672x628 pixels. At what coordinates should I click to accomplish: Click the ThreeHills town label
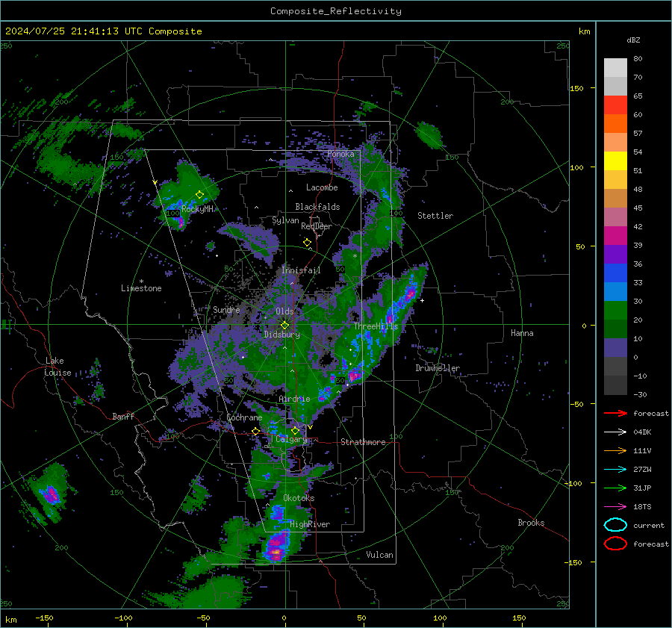[376, 326]
